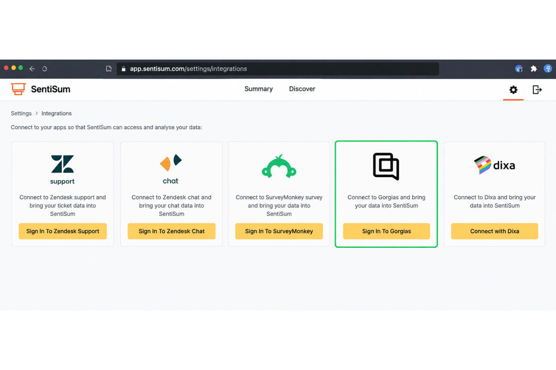
Task: Click Sign In To Zendesk Chat
Action: tap(172, 231)
